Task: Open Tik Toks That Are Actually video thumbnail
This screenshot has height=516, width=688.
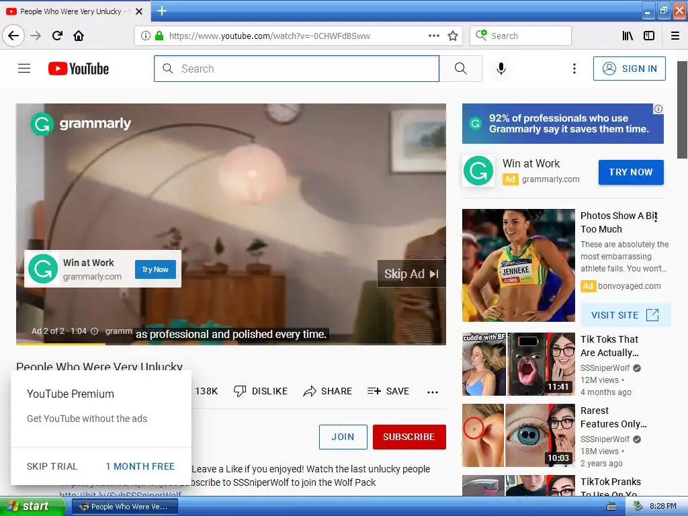Action: (518, 364)
